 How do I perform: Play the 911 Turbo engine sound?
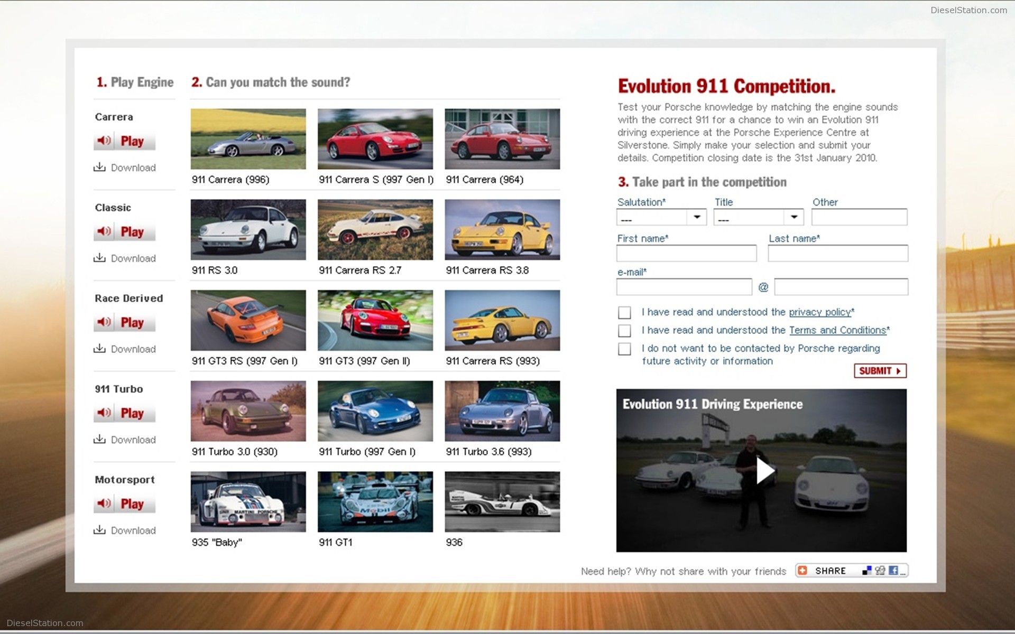(x=125, y=413)
